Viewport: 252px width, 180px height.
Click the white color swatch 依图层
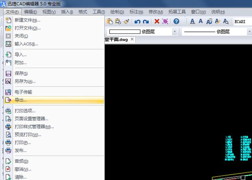pyautogui.click(x=125, y=32)
